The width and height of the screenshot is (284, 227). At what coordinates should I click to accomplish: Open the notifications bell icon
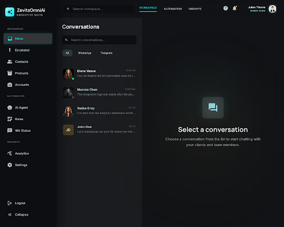click(235, 8)
